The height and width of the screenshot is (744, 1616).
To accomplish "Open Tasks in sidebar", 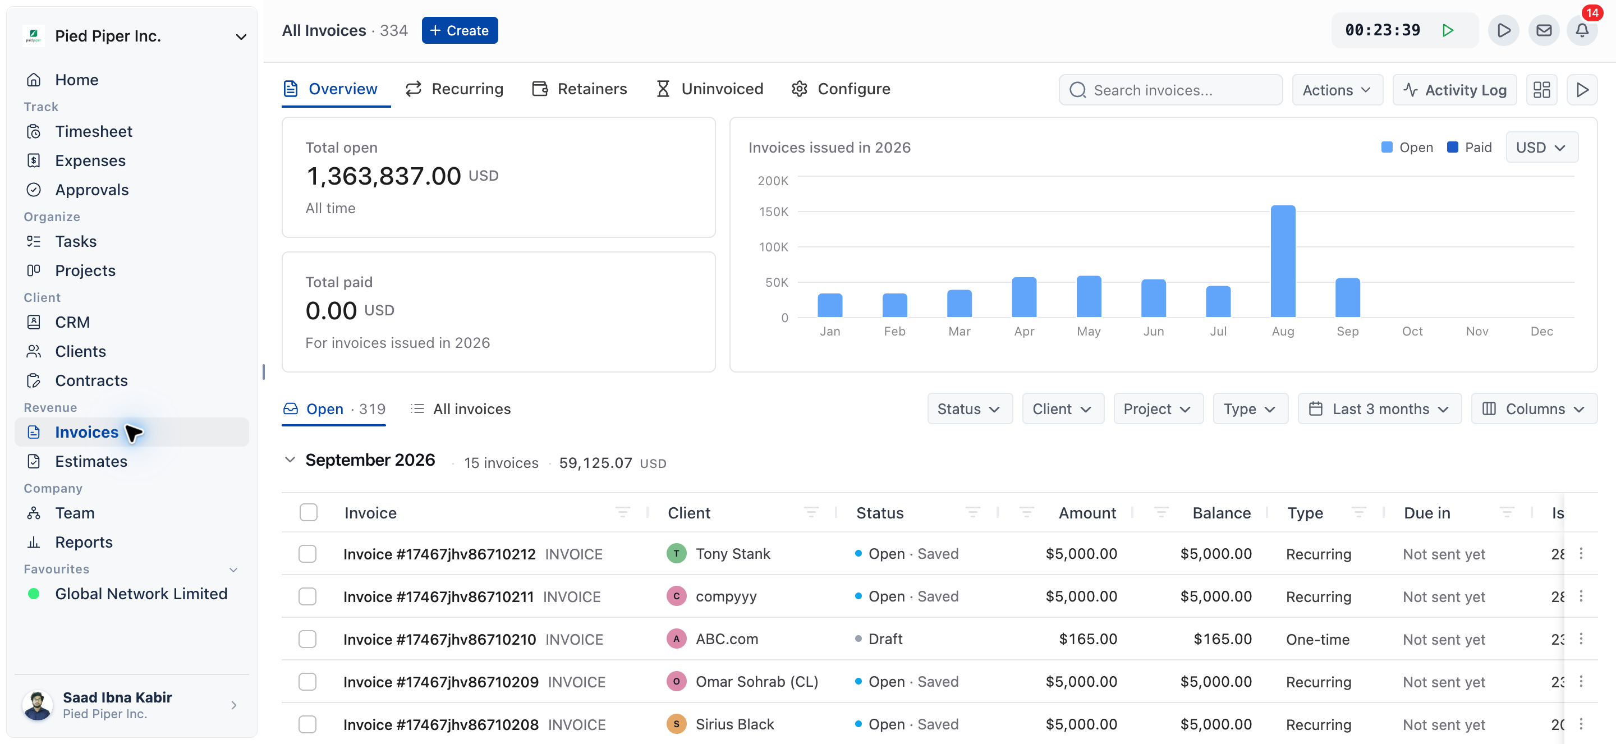I will [x=132, y=241].
